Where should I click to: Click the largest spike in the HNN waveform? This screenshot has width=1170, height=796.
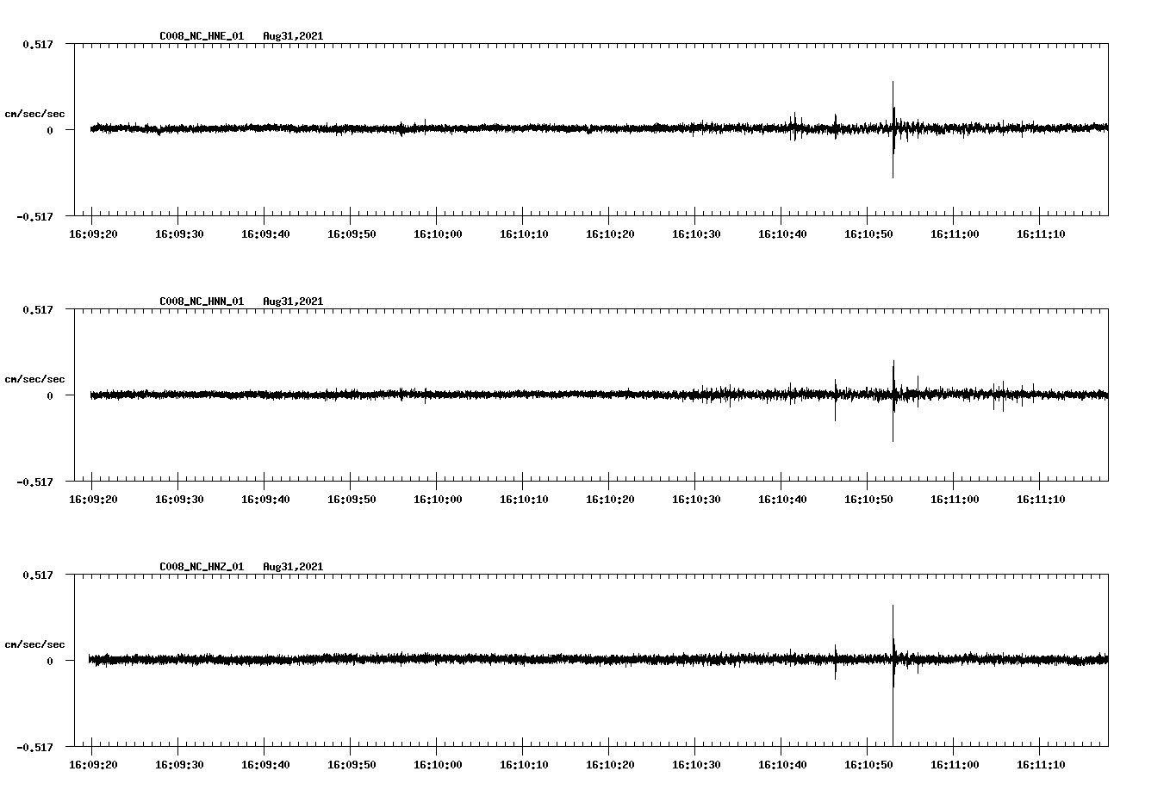coord(893,401)
